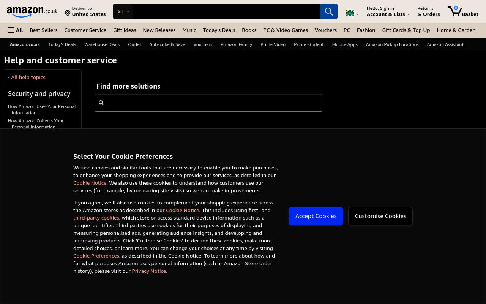Viewport: 486px width, 304px height.
Task: Open Gift Cards & Top Up
Action: [406, 30]
